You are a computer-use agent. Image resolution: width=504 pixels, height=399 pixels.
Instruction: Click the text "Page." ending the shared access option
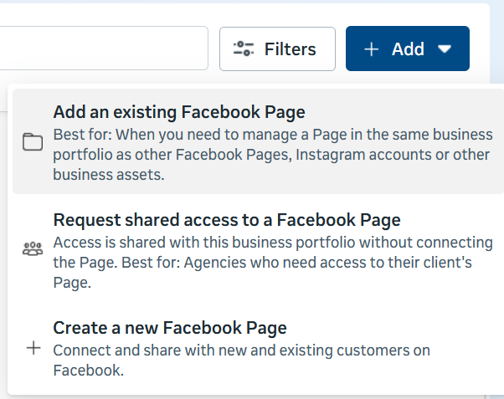(70, 283)
